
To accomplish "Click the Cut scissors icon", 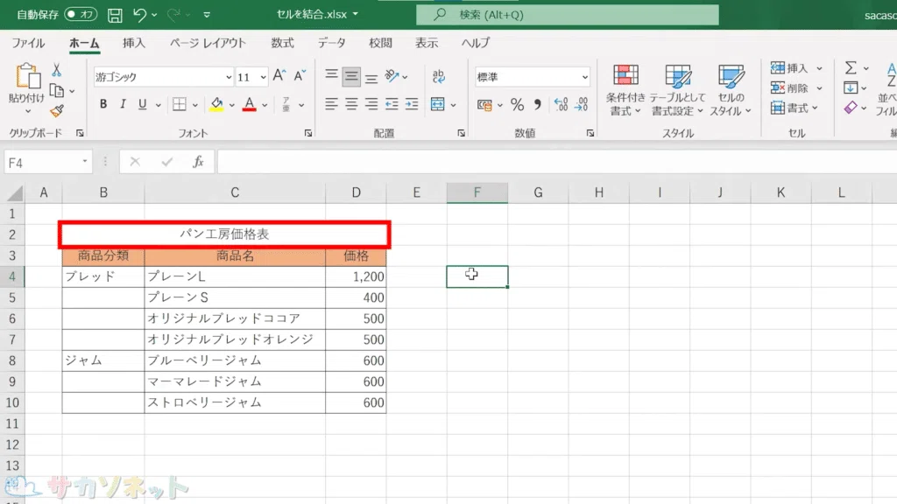I will pyautogui.click(x=56, y=70).
